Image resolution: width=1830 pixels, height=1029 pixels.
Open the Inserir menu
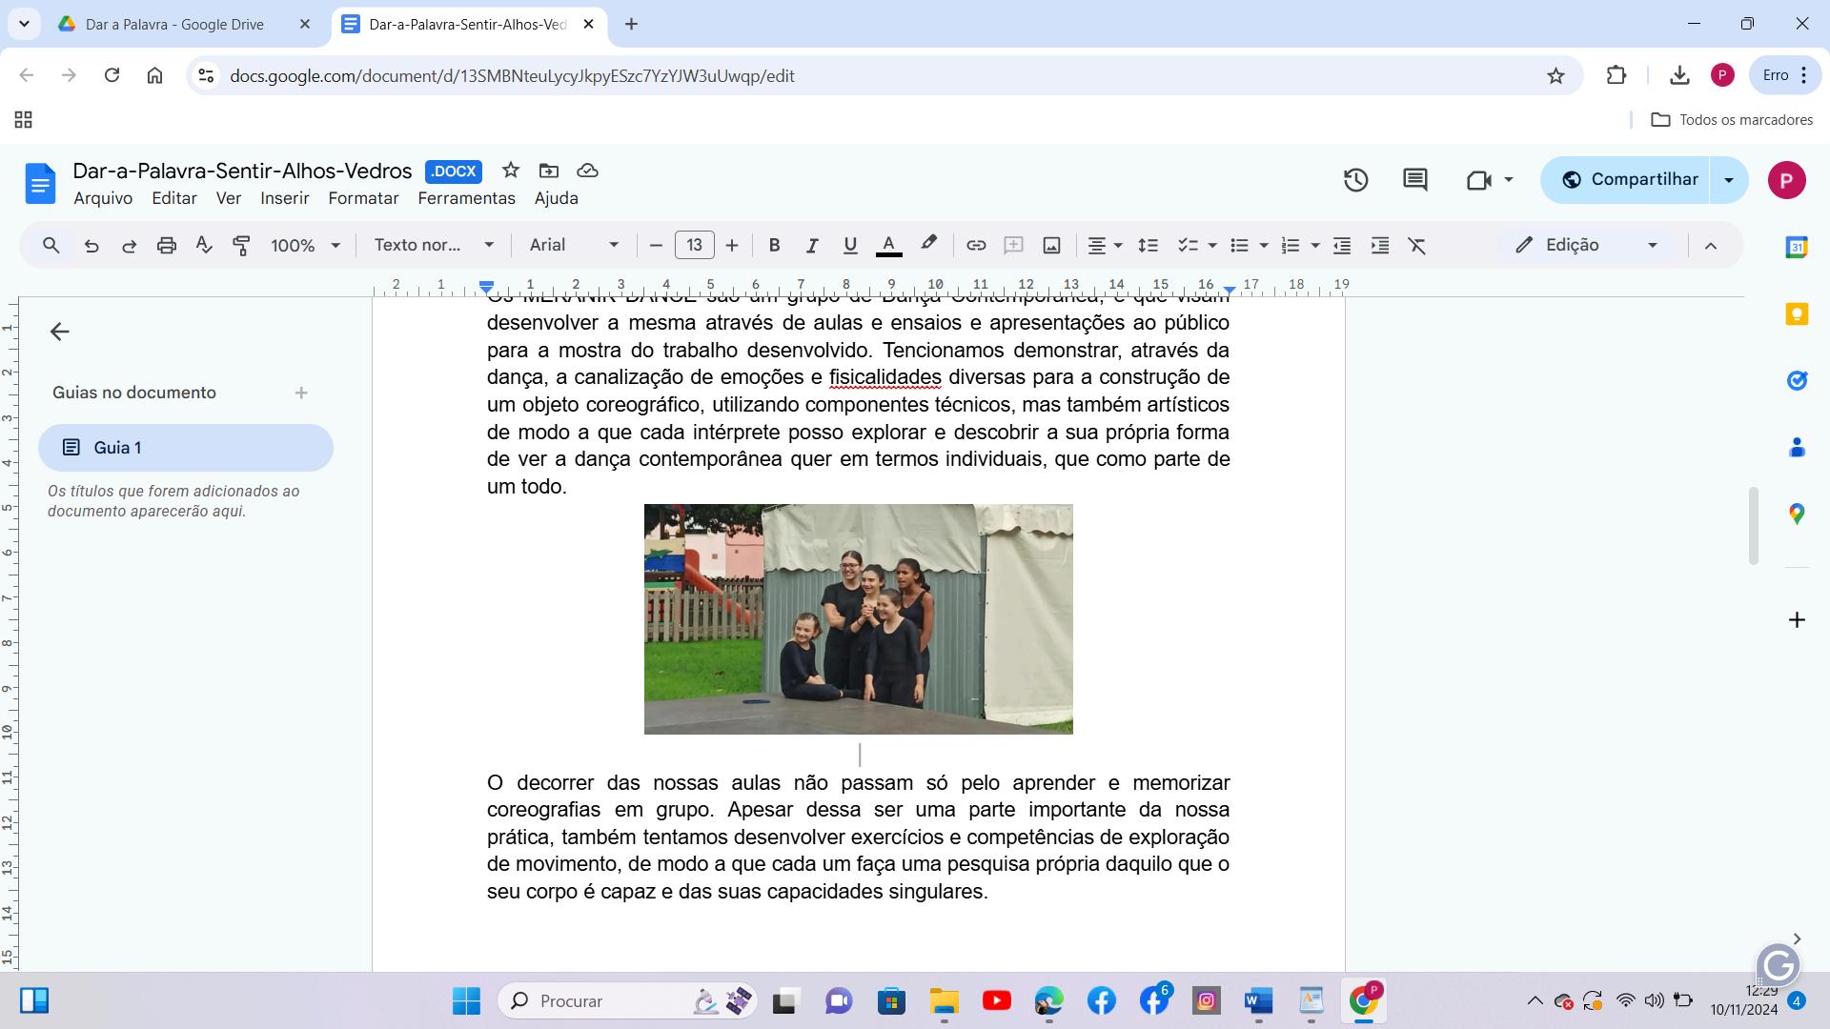pos(284,198)
